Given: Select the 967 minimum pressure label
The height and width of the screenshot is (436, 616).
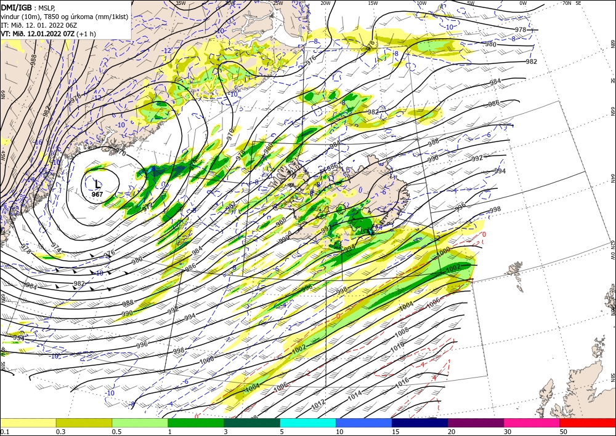Looking at the screenshot, I should click(97, 194).
